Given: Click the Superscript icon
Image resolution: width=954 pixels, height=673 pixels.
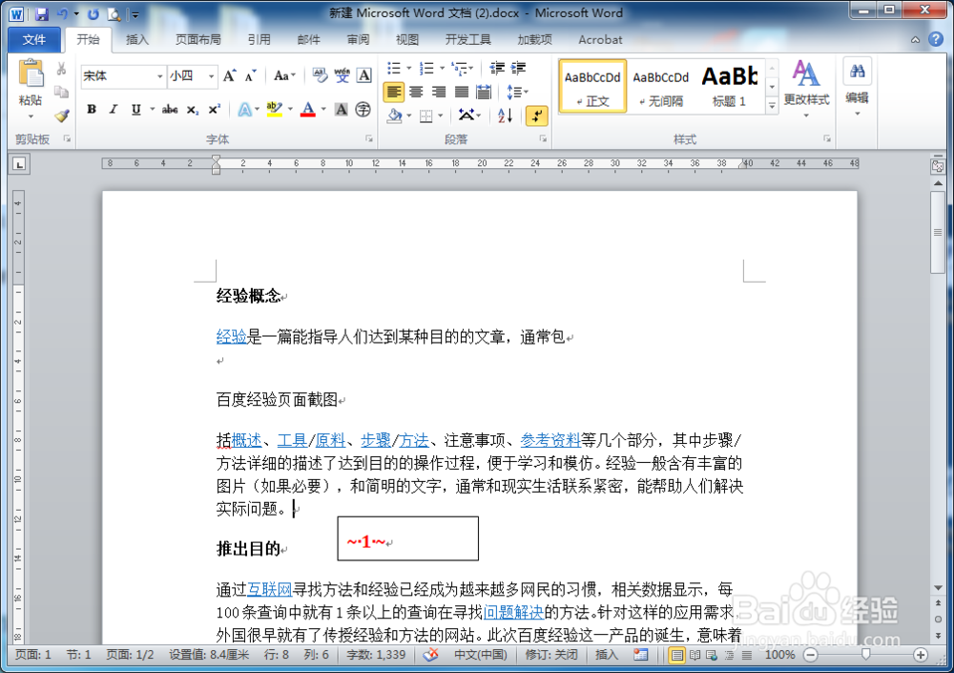Looking at the screenshot, I should pos(214,110).
